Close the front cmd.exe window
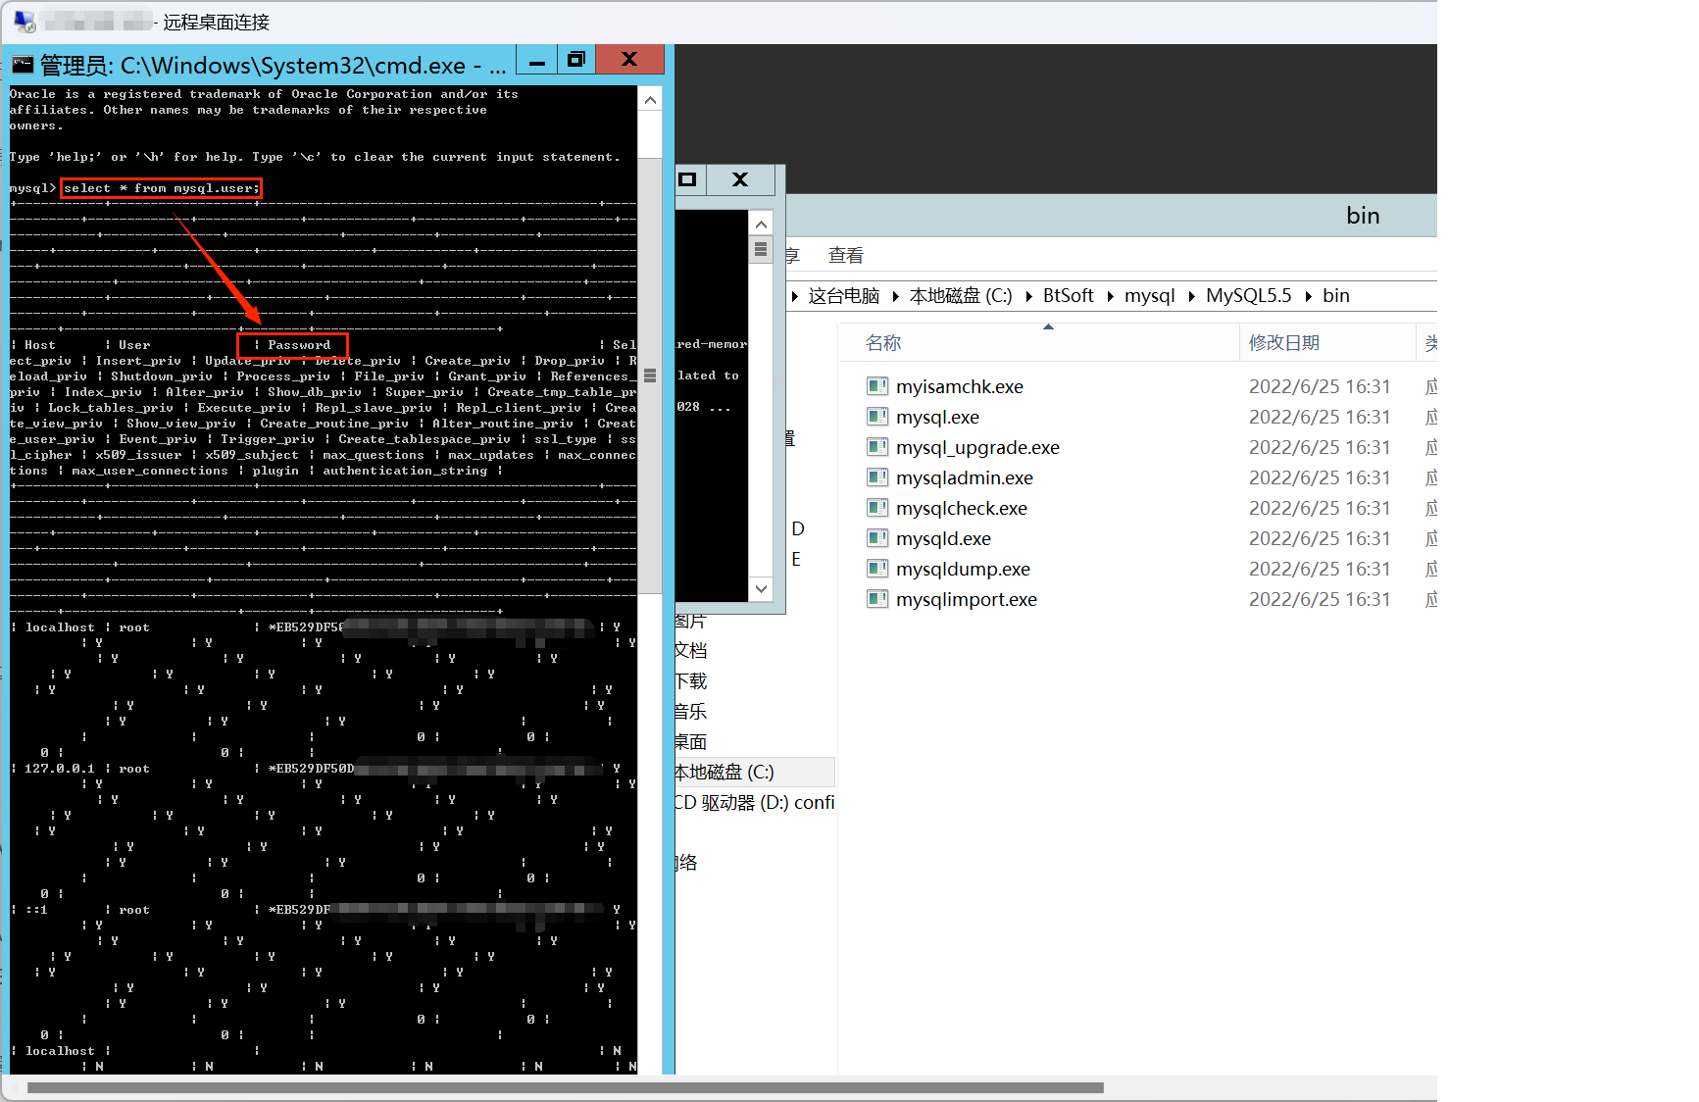This screenshot has width=1699, height=1102. click(x=629, y=60)
